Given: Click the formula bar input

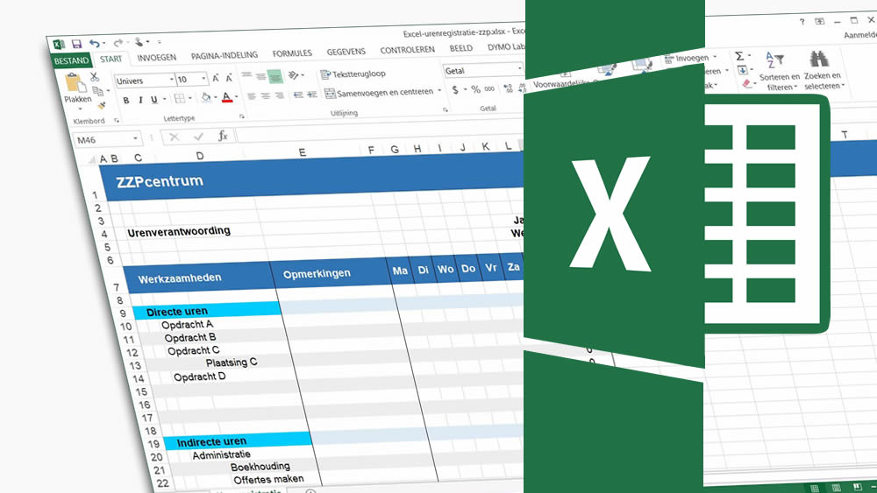Looking at the screenshot, I should click(x=381, y=131).
